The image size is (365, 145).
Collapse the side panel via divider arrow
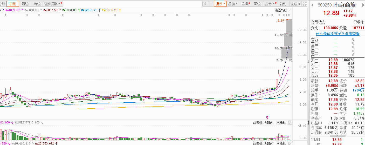pyautogui.click(x=308, y=123)
